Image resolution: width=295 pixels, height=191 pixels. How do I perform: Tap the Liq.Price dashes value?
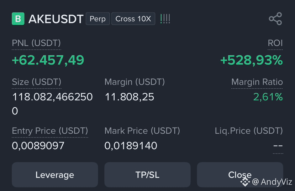coord(278,146)
